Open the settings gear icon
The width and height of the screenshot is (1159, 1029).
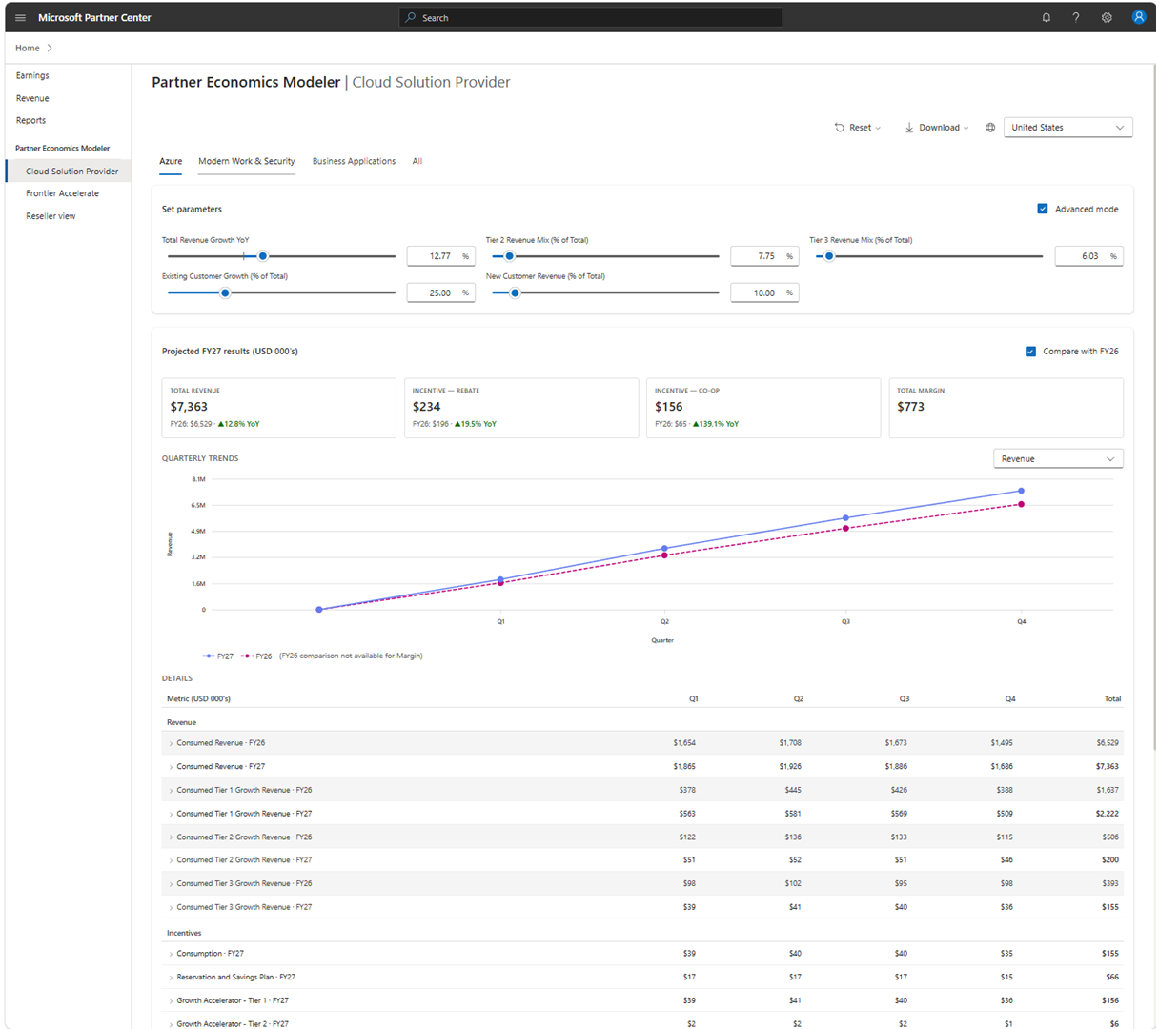(x=1107, y=17)
